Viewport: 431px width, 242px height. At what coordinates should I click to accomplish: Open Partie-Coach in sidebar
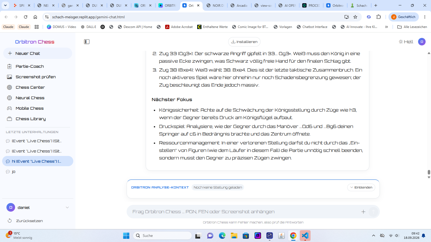pos(38,66)
